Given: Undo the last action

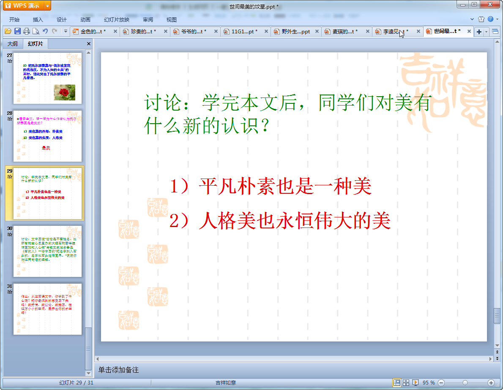Looking at the screenshot, I should tap(45, 31).
